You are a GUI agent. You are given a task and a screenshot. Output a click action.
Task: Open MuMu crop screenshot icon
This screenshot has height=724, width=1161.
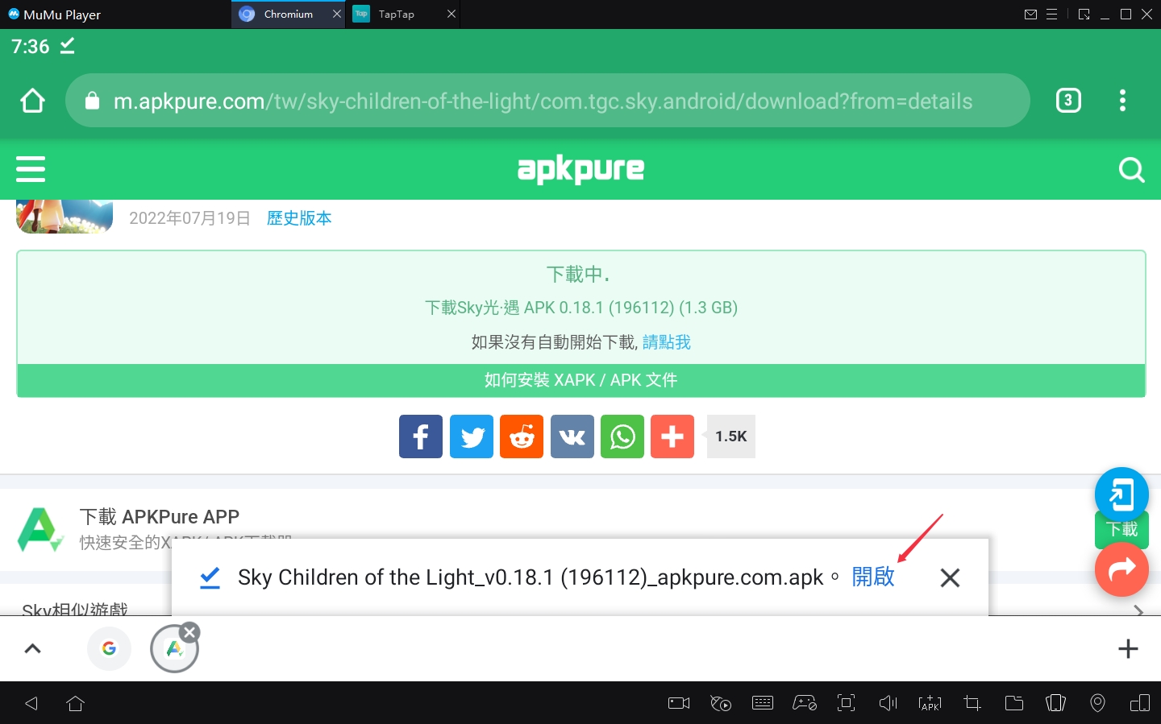click(972, 703)
